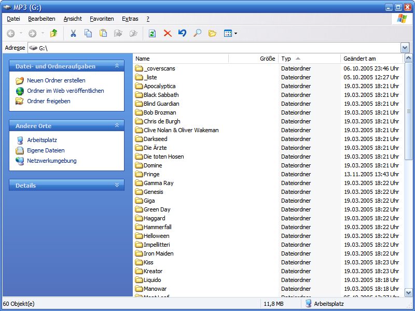Screen dimensions: 415x311
Task: Select the _liste folder icon
Action: (139, 77)
